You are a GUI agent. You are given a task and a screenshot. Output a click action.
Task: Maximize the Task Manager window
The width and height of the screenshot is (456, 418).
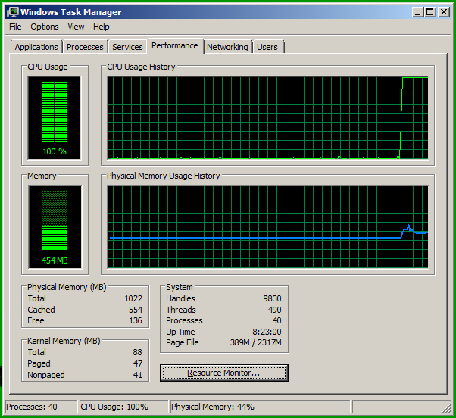coord(430,12)
